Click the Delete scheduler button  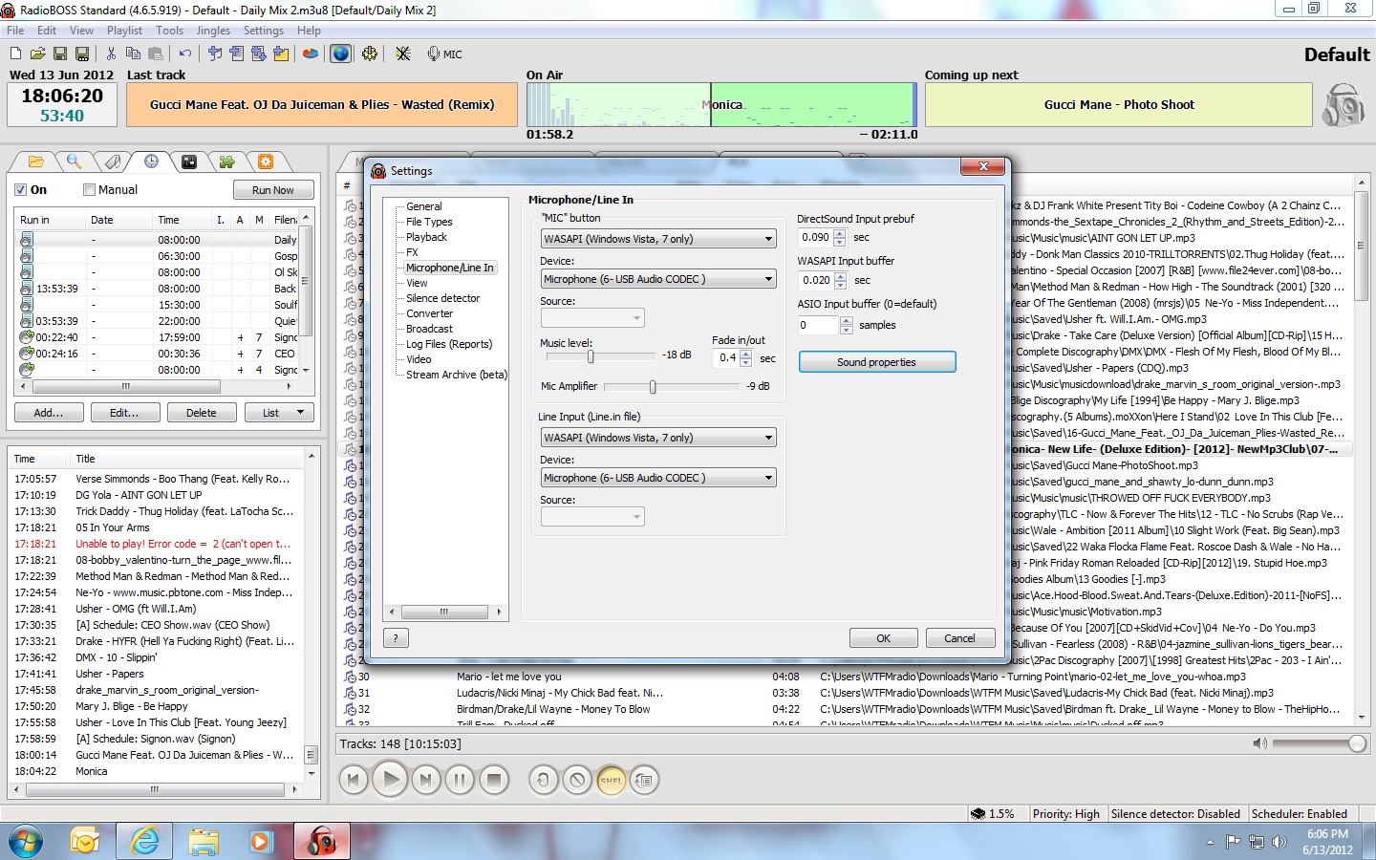click(x=201, y=413)
